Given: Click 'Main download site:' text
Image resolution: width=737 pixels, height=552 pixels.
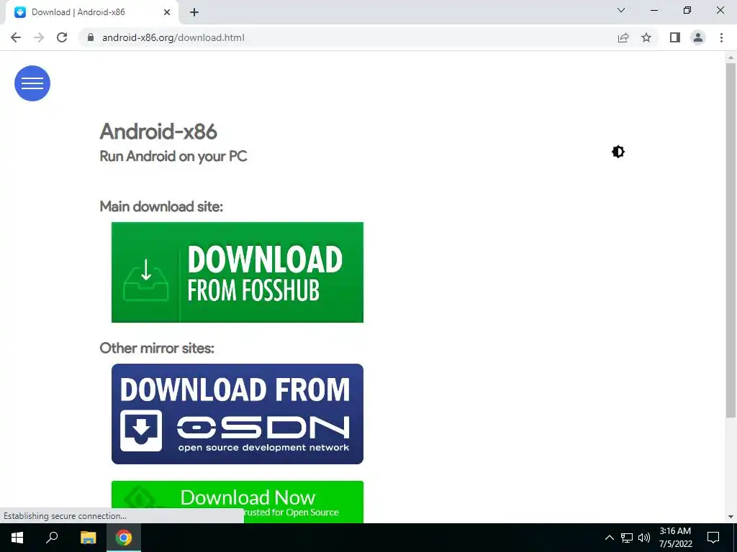Looking at the screenshot, I should click(x=161, y=206).
